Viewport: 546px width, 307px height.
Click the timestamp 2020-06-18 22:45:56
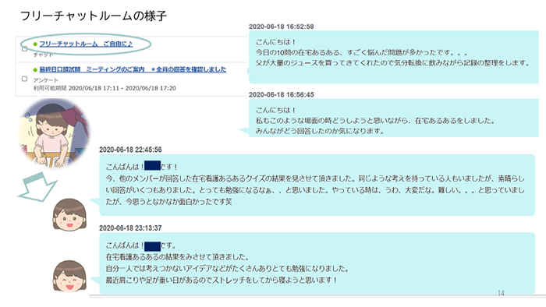click(130, 150)
